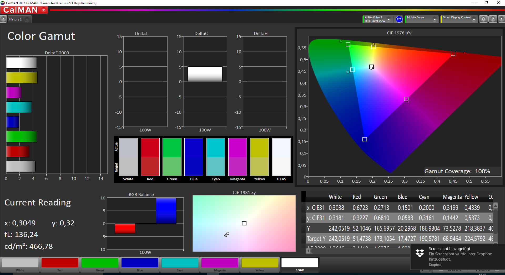
Task: Click the play arrow beside History 1
Action: pos(3,19)
